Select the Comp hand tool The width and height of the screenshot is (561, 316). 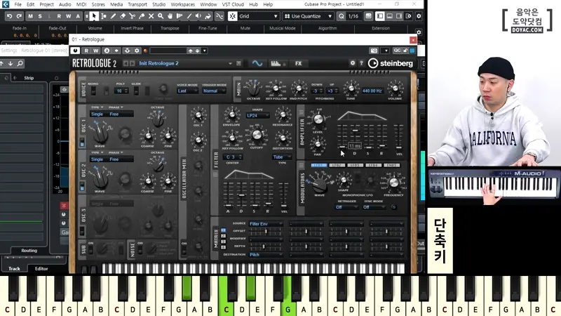[x=170, y=16]
